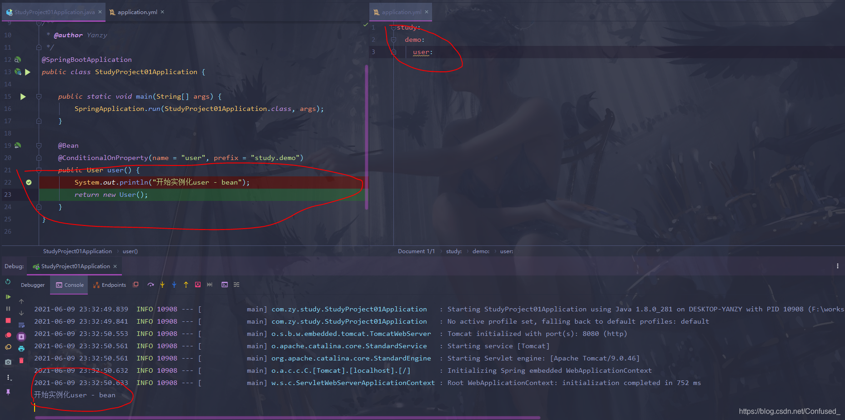Viewport: 845px width, 420px height.
Task: Click the Spring bean gutter icon on line 13
Action: (18, 72)
